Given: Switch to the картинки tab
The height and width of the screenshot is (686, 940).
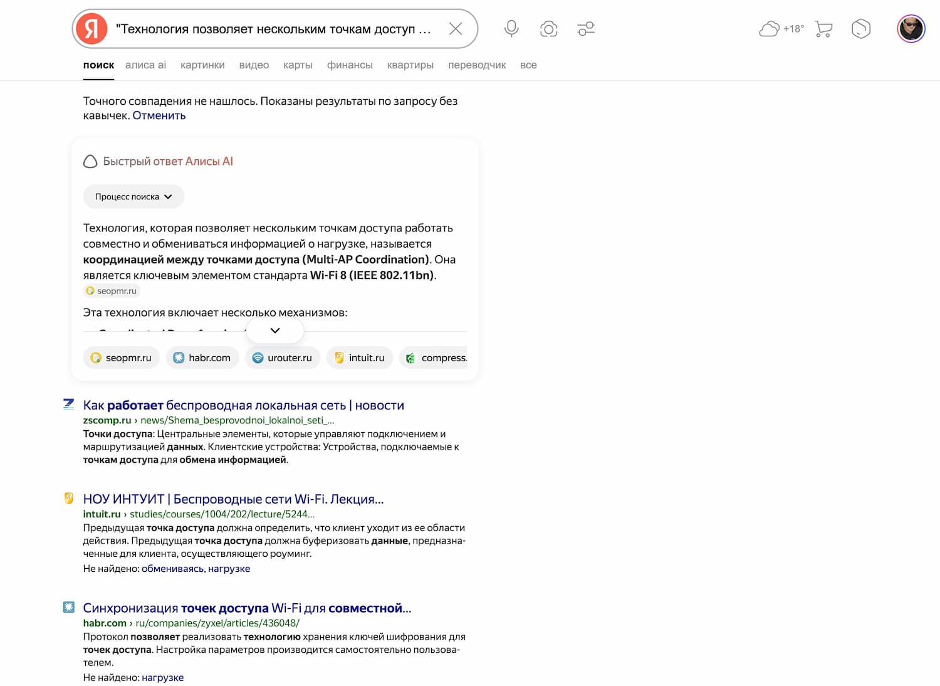Looking at the screenshot, I should tap(202, 65).
